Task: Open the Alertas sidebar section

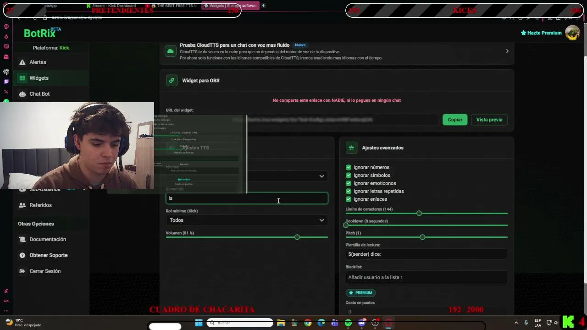Action: coord(51,62)
